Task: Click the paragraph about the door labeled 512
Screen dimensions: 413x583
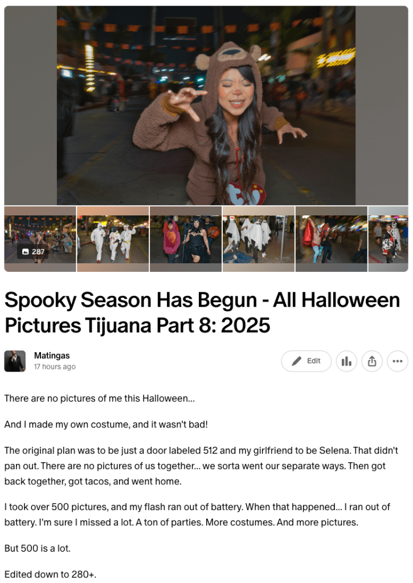Action: (x=201, y=466)
